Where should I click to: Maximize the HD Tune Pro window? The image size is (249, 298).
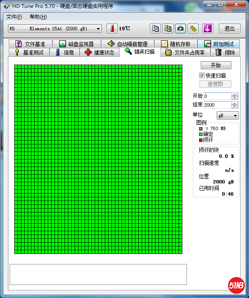[x=220, y=4]
